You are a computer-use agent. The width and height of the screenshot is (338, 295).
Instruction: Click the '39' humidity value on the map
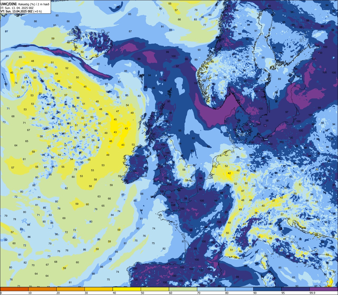270,238
